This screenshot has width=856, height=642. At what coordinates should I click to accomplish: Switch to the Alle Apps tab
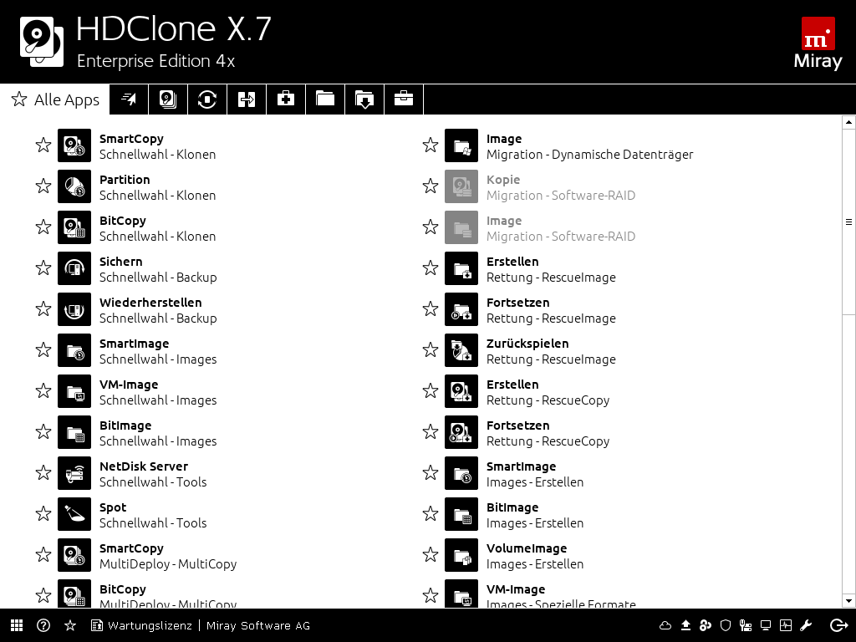(x=55, y=99)
